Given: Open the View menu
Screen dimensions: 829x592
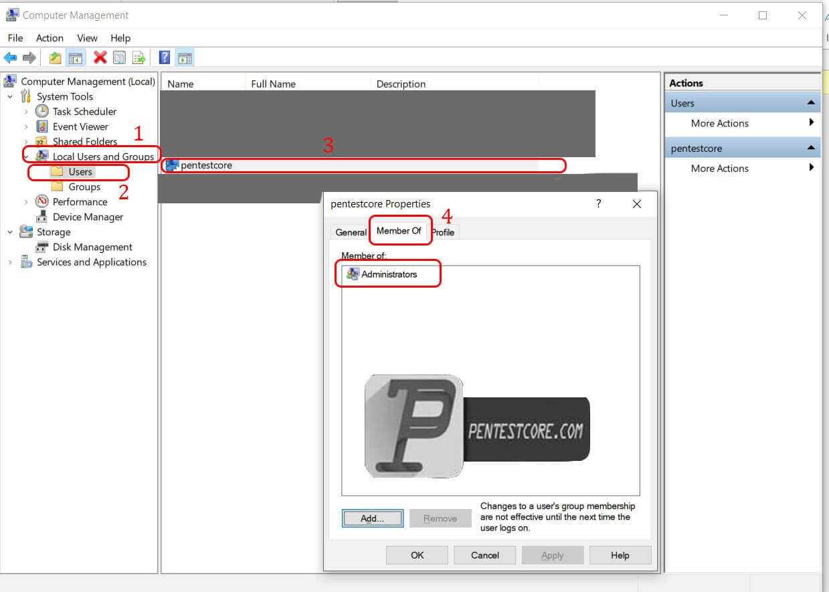Looking at the screenshot, I should 87,38.
